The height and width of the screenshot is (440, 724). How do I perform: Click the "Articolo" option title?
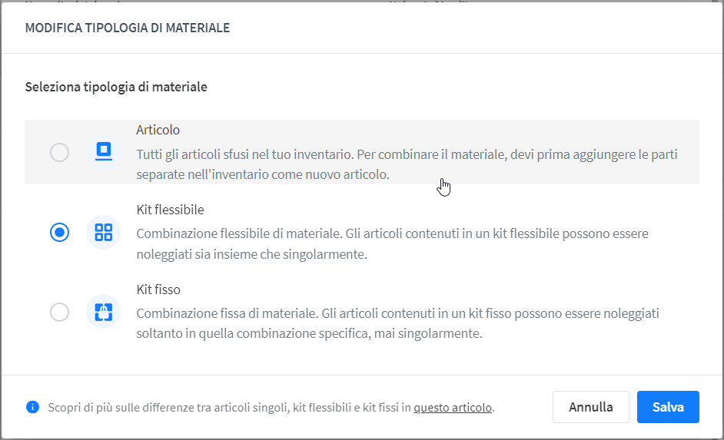point(158,130)
